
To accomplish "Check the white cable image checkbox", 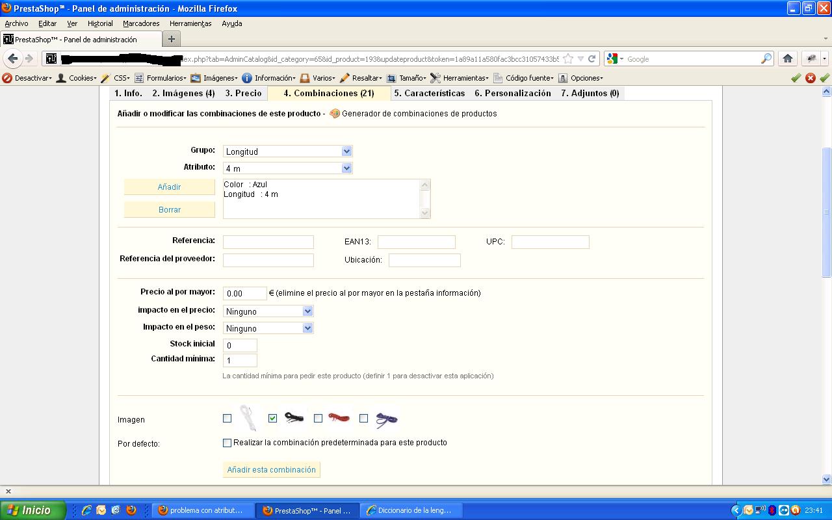I will [x=227, y=419].
